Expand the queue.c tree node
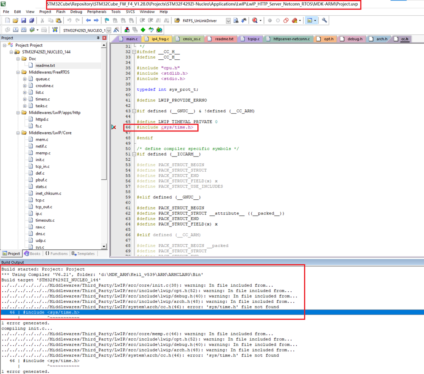 (25, 79)
